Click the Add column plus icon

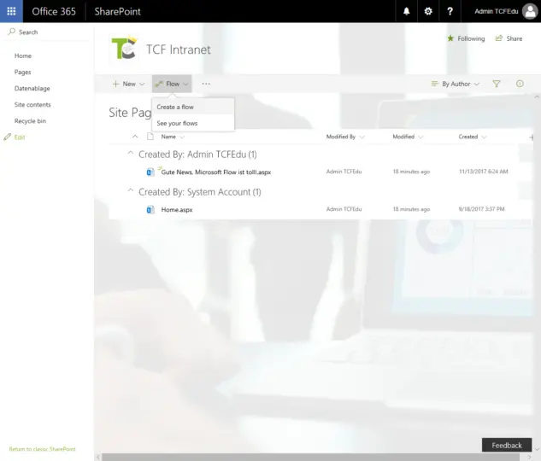(x=532, y=137)
